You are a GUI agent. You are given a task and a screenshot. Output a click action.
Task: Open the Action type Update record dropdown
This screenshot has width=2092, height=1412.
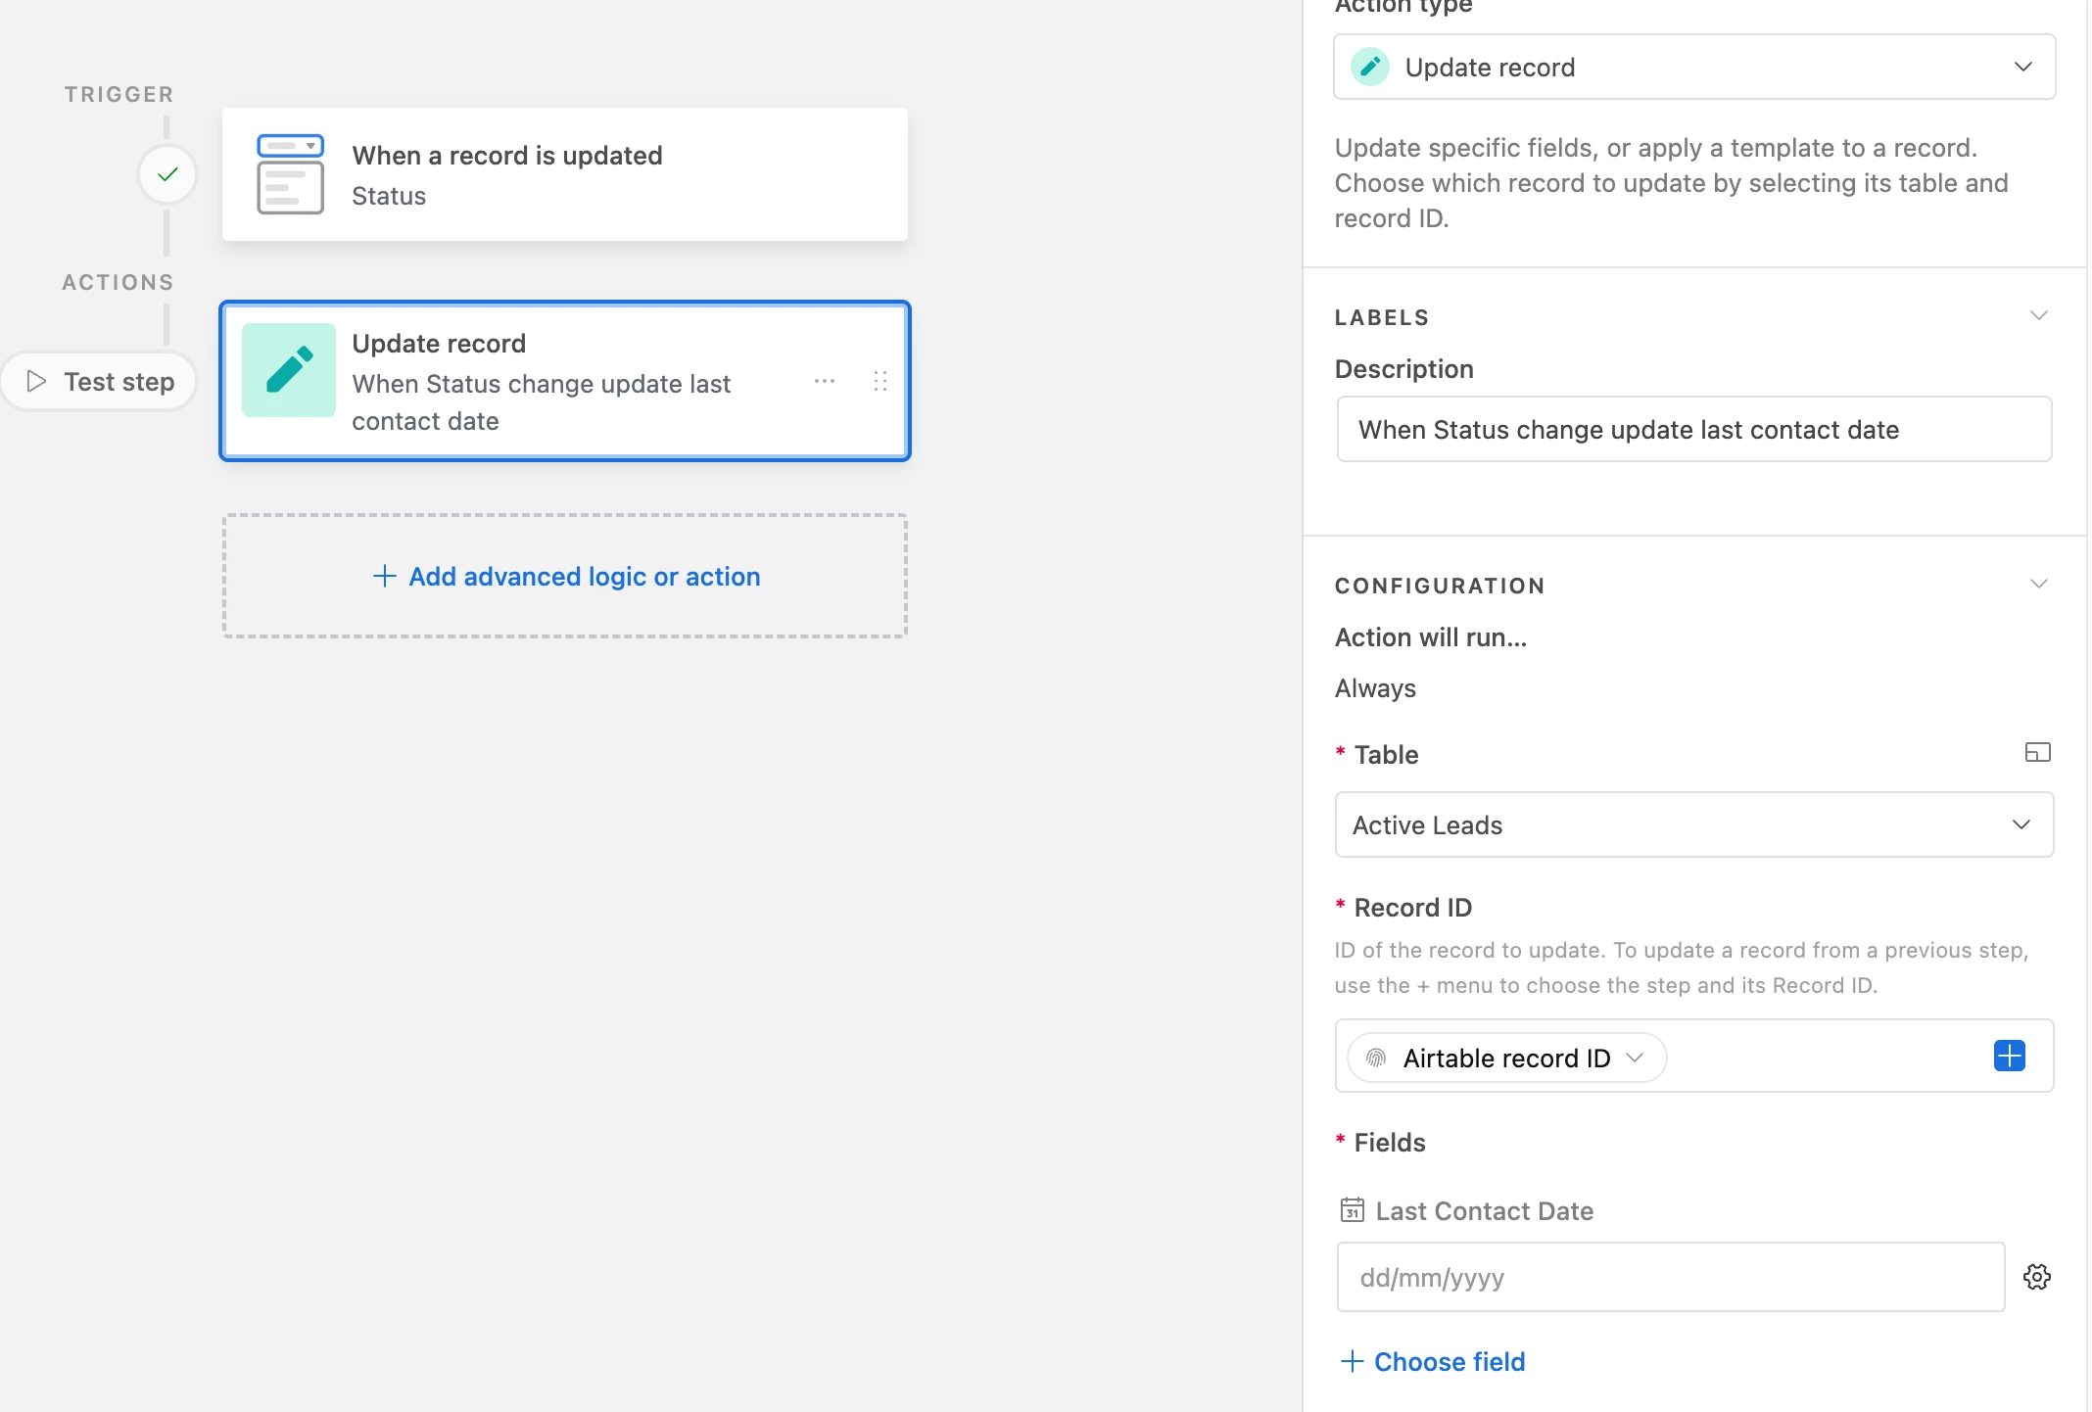tap(1693, 67)
